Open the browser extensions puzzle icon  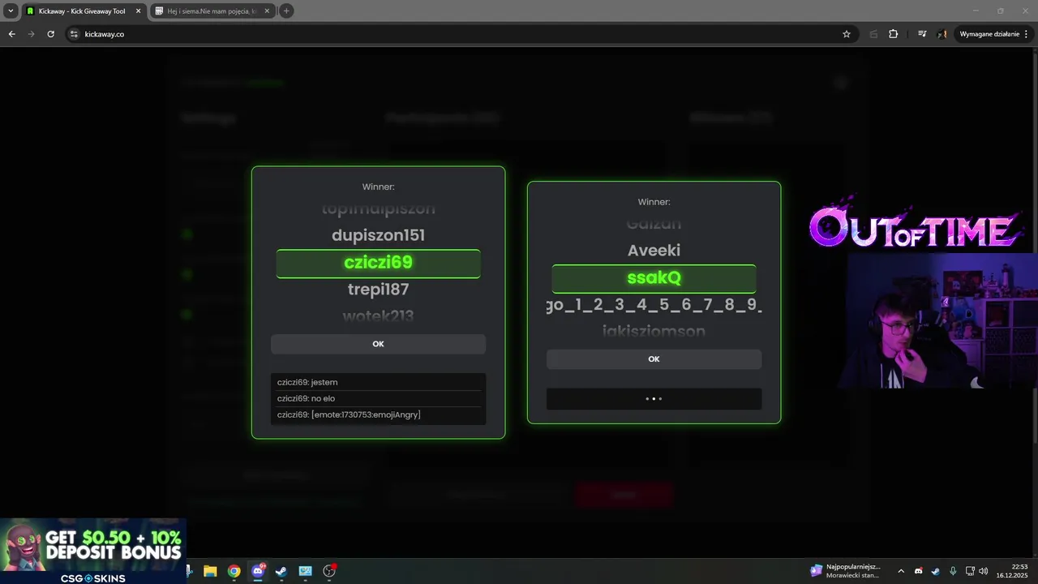[894, 34]
